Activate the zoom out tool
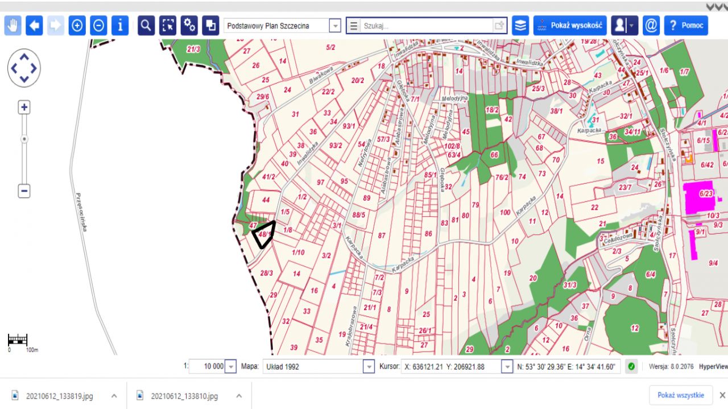The width and height of the screenshot is (728, 409). 98,26
